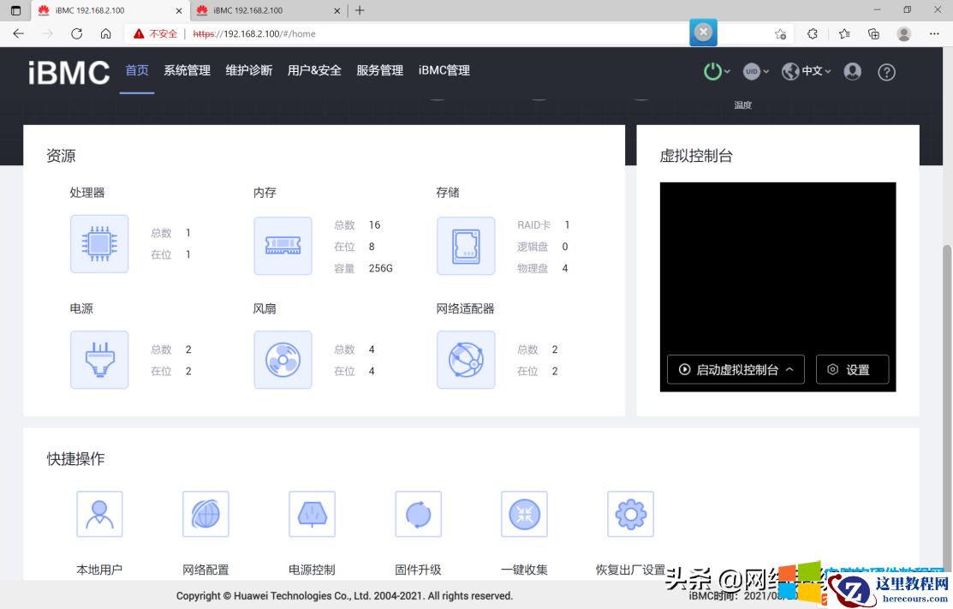Click the 网络适配器 heading
The width and height of the screenshot is (953, 609).
click(x=465, y=308)
